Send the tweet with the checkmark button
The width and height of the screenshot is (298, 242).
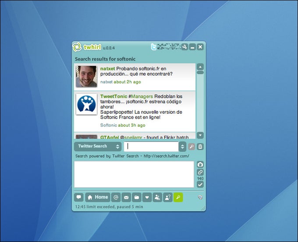click(200, 184)
